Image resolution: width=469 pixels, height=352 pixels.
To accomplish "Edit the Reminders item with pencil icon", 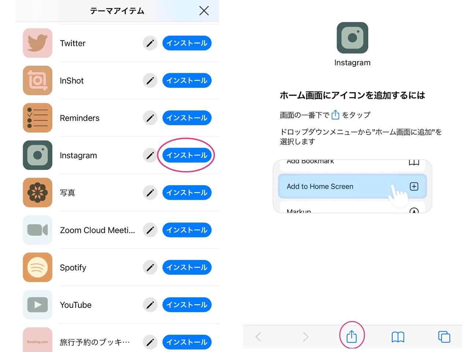I will (150, 118).
